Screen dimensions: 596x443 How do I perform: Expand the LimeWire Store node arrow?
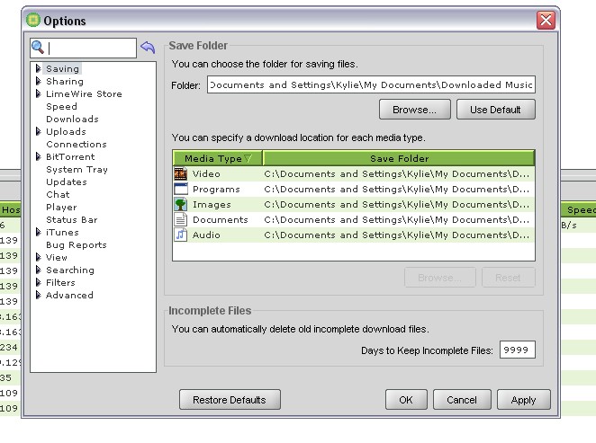(x=39, y=93)
